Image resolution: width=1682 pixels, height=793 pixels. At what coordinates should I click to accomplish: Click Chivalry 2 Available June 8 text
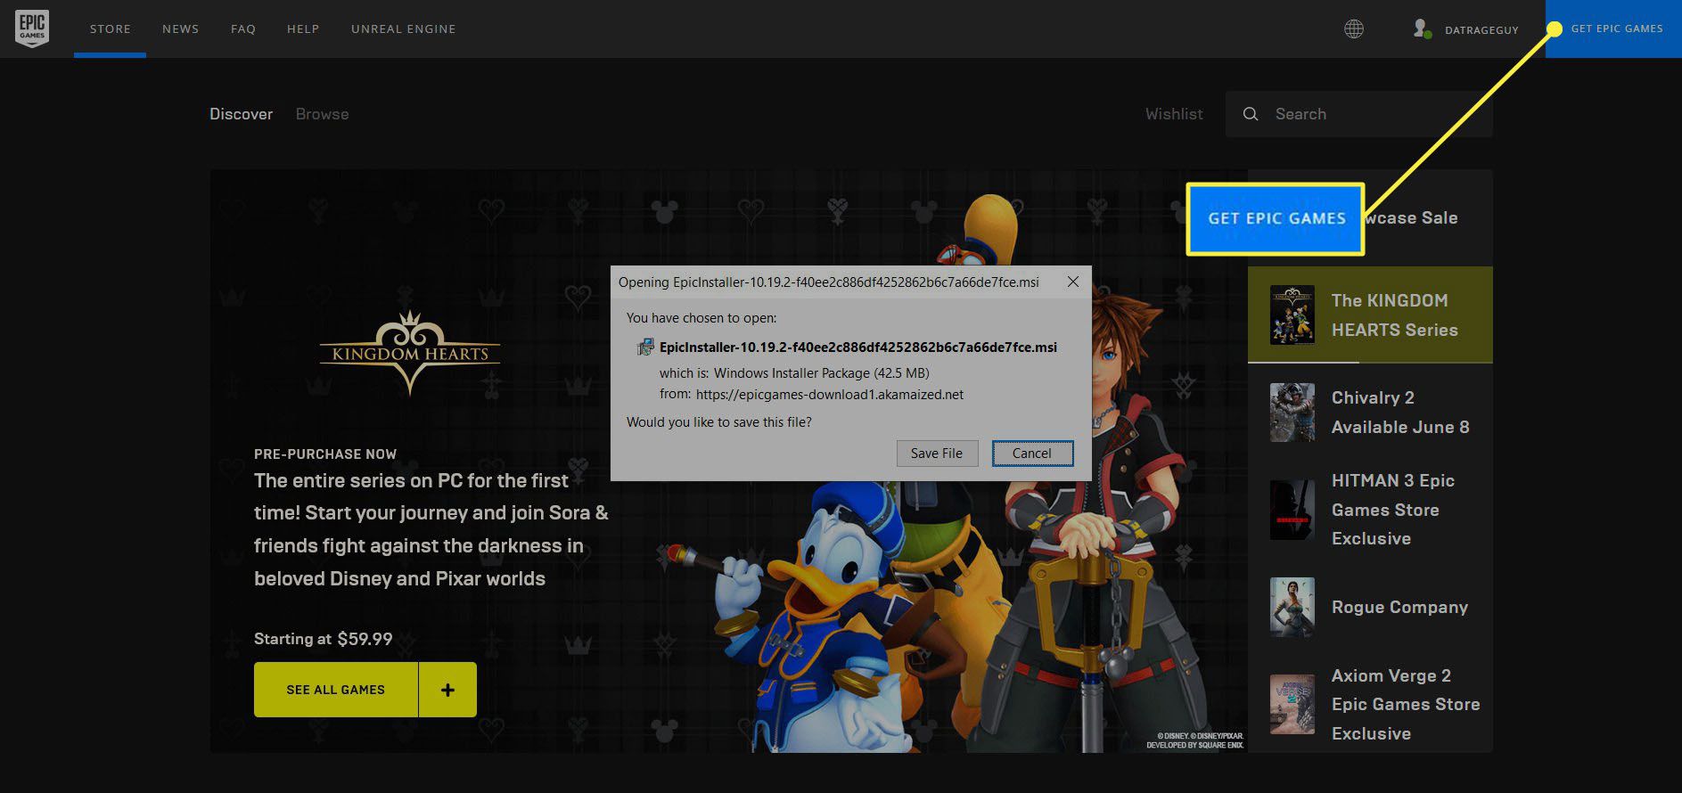[x=1400, y=413]
